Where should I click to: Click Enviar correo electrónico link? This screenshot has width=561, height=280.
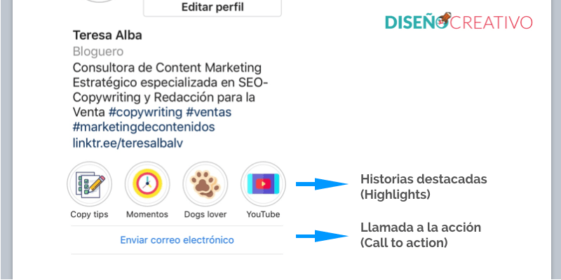tap(177, 239)
